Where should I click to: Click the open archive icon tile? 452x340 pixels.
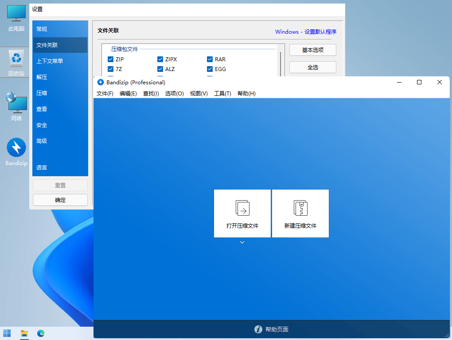pos(242,213)
